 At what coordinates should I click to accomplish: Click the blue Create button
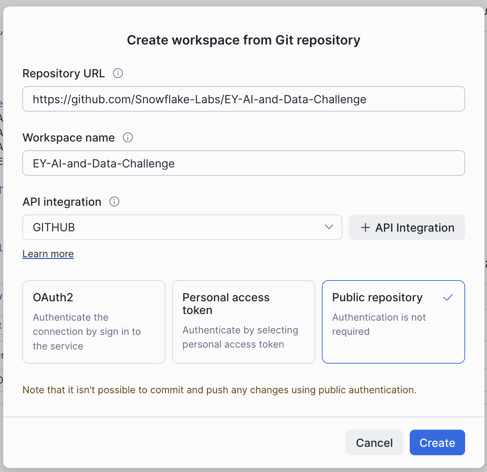[x=437, y=442]
